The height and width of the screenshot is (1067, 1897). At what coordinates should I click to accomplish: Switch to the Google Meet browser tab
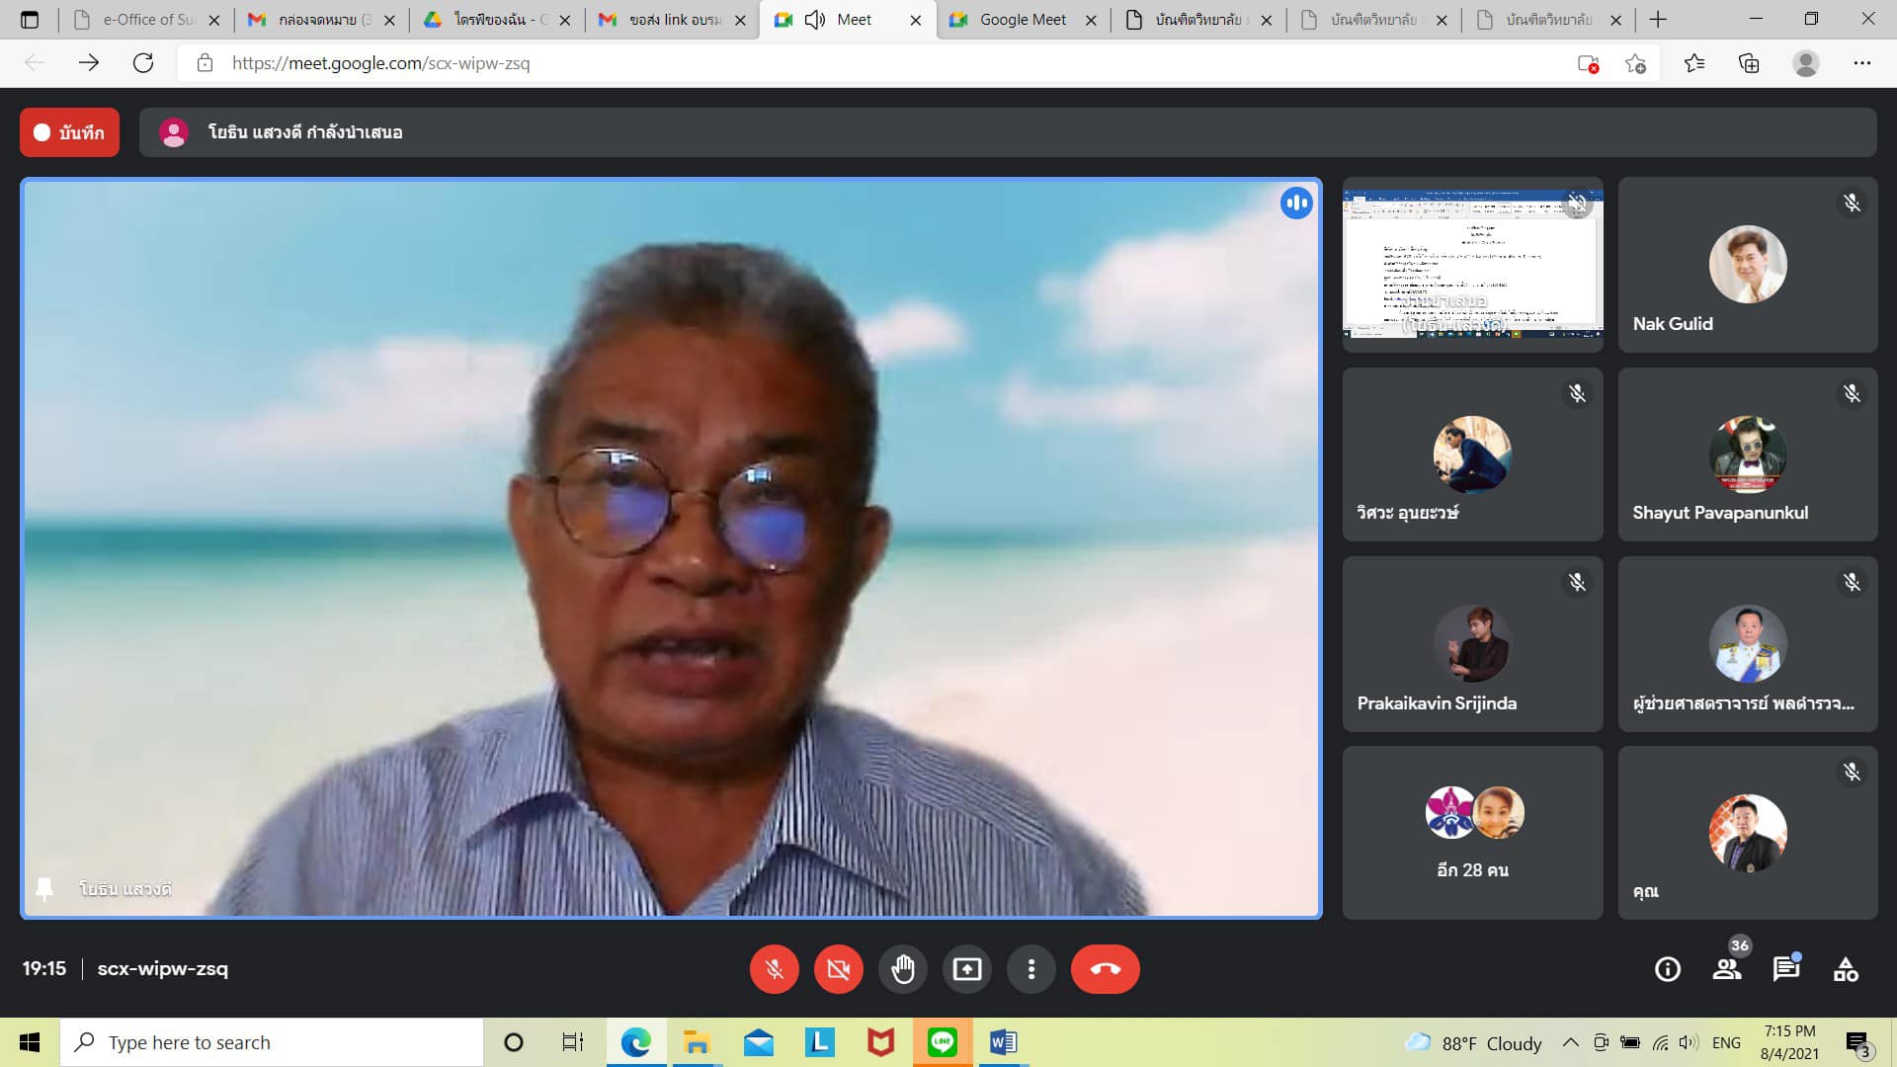(1022, 20)
